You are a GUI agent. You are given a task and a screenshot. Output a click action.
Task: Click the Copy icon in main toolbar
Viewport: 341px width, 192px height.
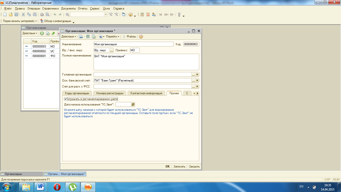[x=29, y=14]
